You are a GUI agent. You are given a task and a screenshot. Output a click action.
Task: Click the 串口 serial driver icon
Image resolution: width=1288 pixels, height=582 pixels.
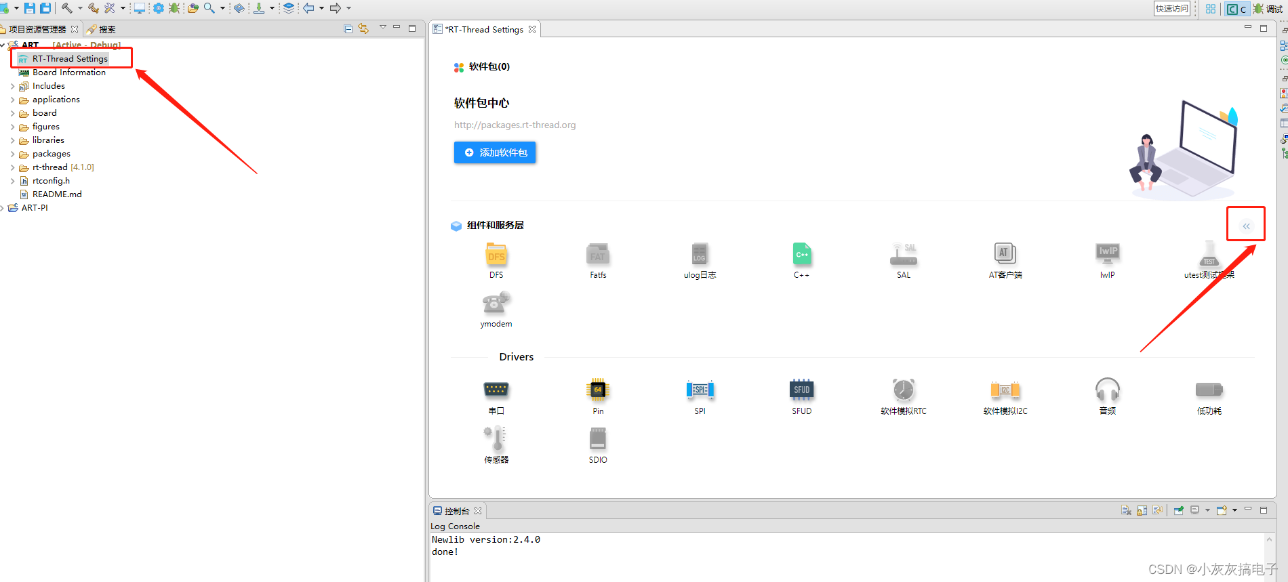(x=496, y=390)
